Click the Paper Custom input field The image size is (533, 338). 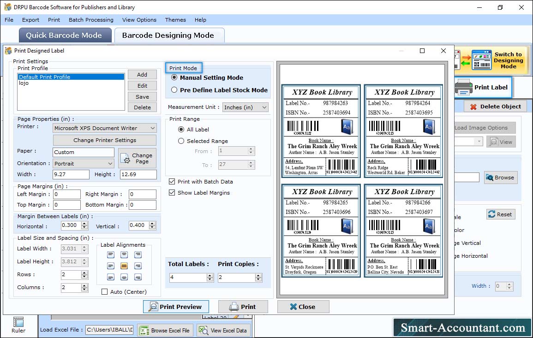(83, 152)
